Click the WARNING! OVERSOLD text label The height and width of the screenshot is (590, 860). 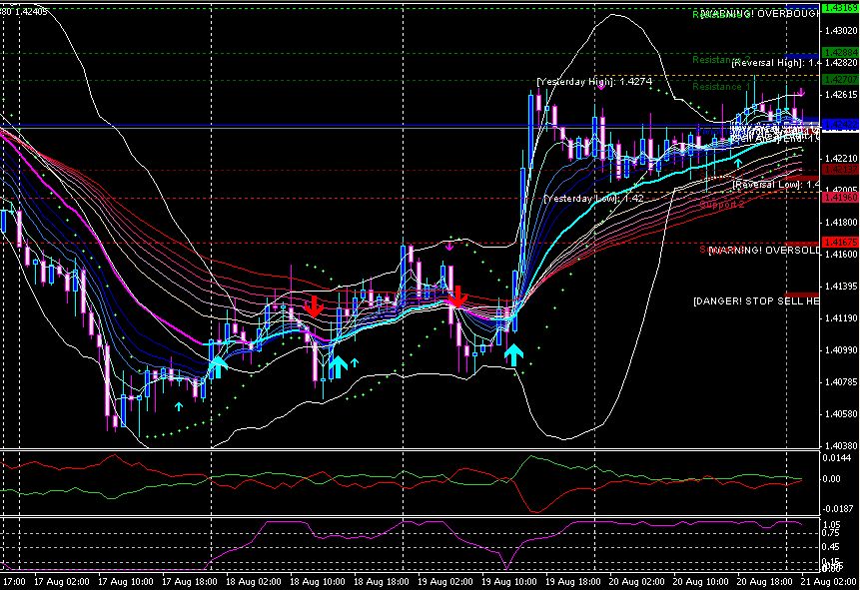click(764, 251)
